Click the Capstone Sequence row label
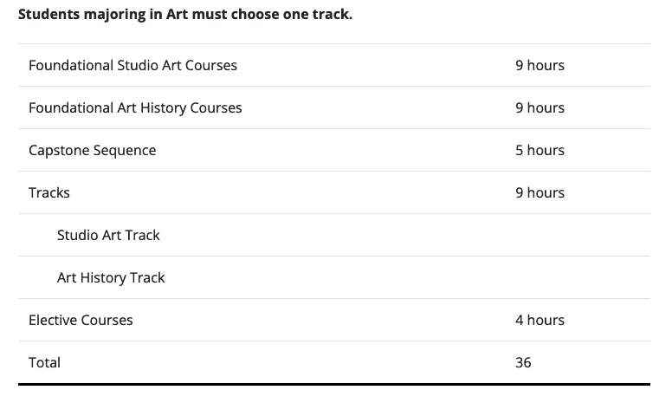Screen dimensions: 659x403 [93, 150]
